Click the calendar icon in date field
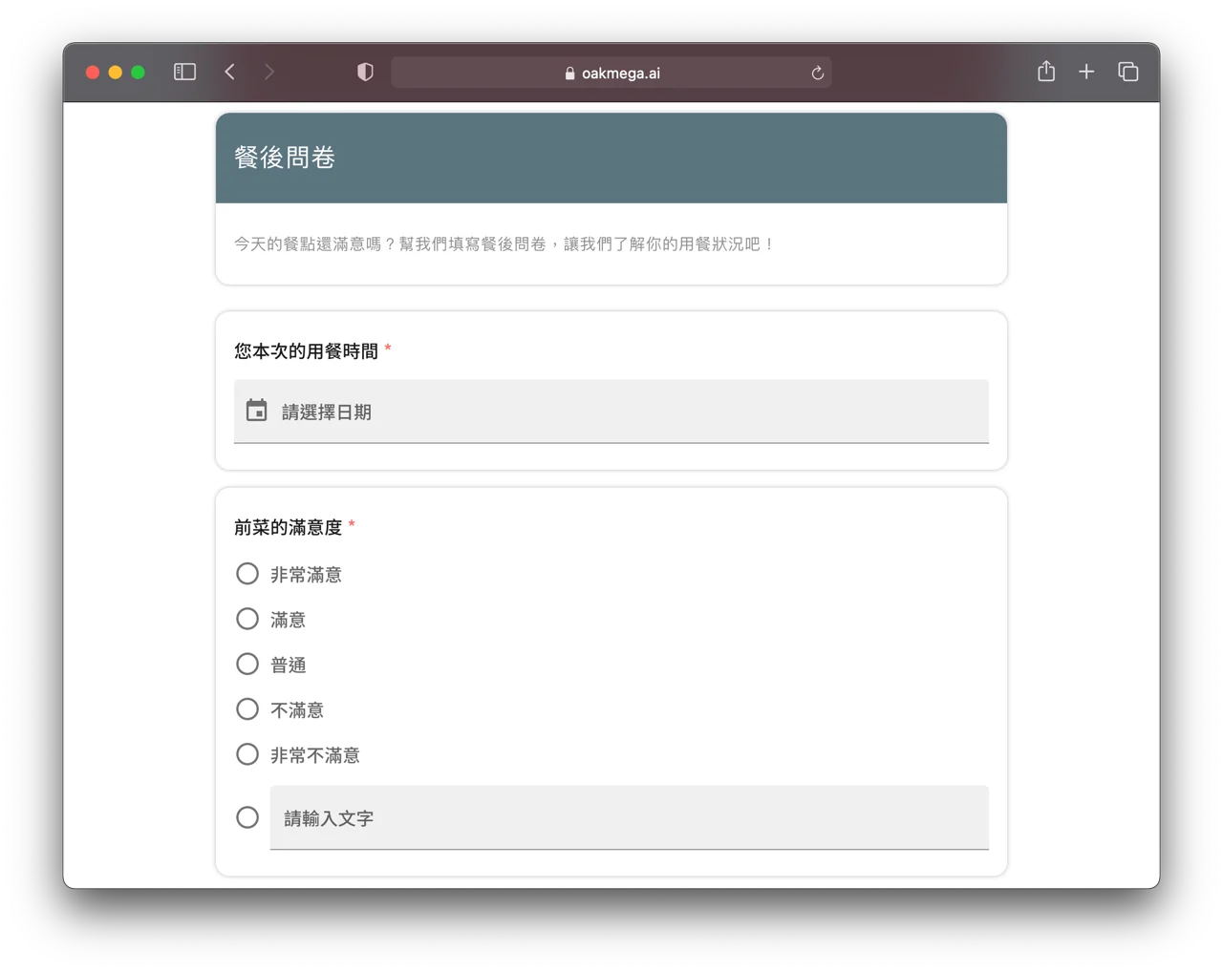Screen dimensions: 1223x972 pyautogui.click(x=256, y=411)
